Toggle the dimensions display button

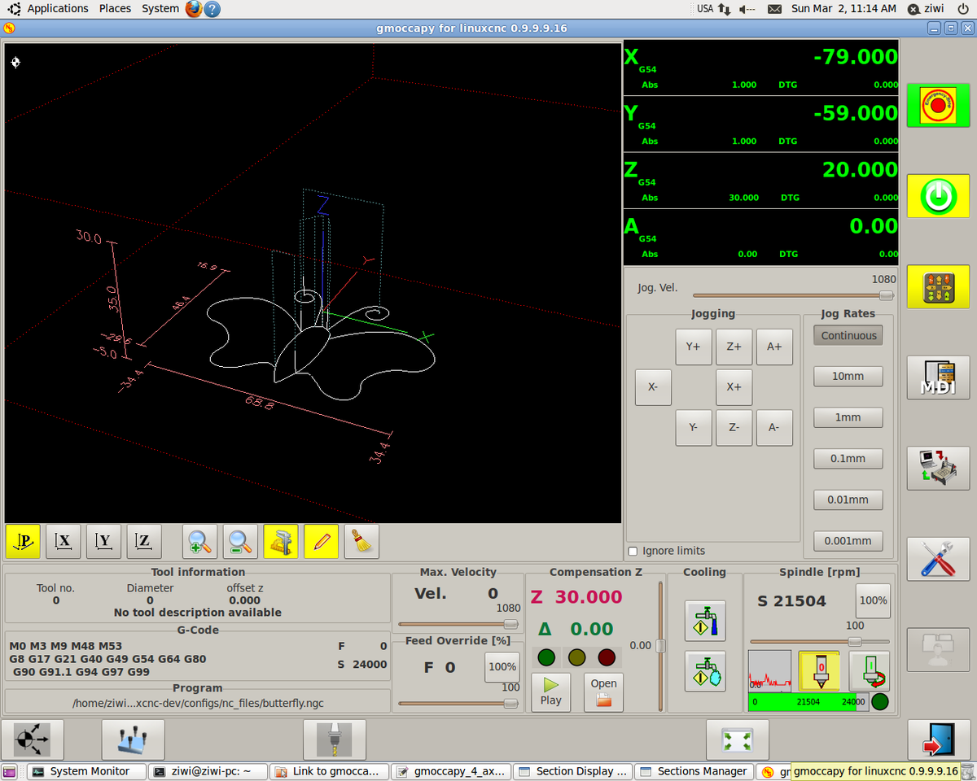point(281,541)
